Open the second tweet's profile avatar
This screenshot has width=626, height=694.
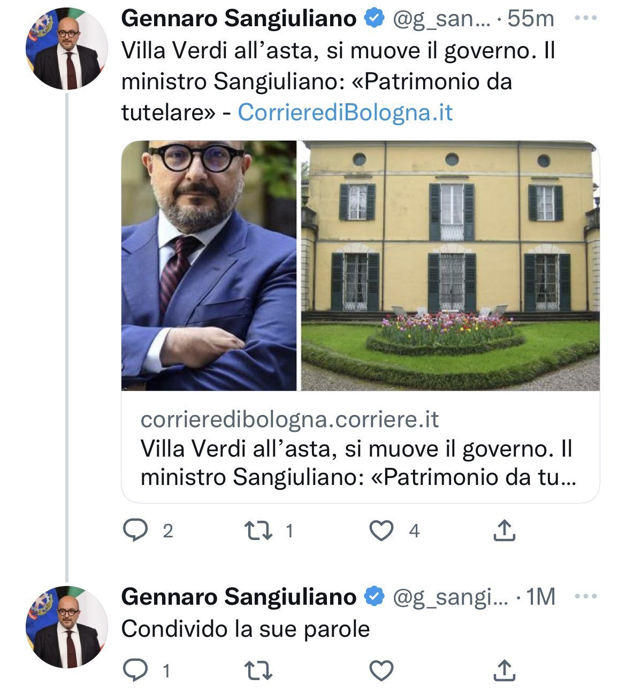(66, 627)
